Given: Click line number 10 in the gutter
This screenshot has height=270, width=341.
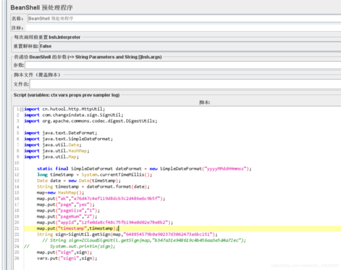Looking at the screenshot, I should tap(17, 163).
